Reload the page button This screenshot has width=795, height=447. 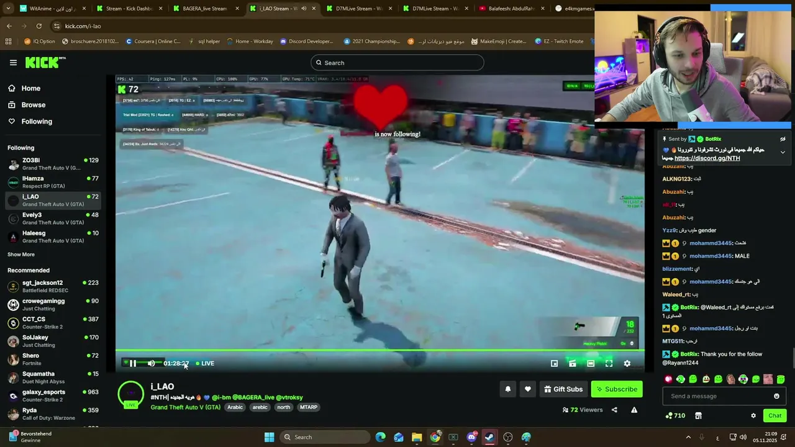pos(39,26)
